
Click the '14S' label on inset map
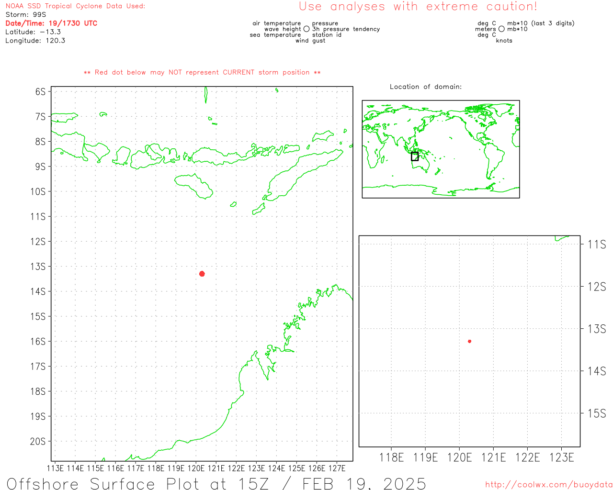(x=597, y=371)
